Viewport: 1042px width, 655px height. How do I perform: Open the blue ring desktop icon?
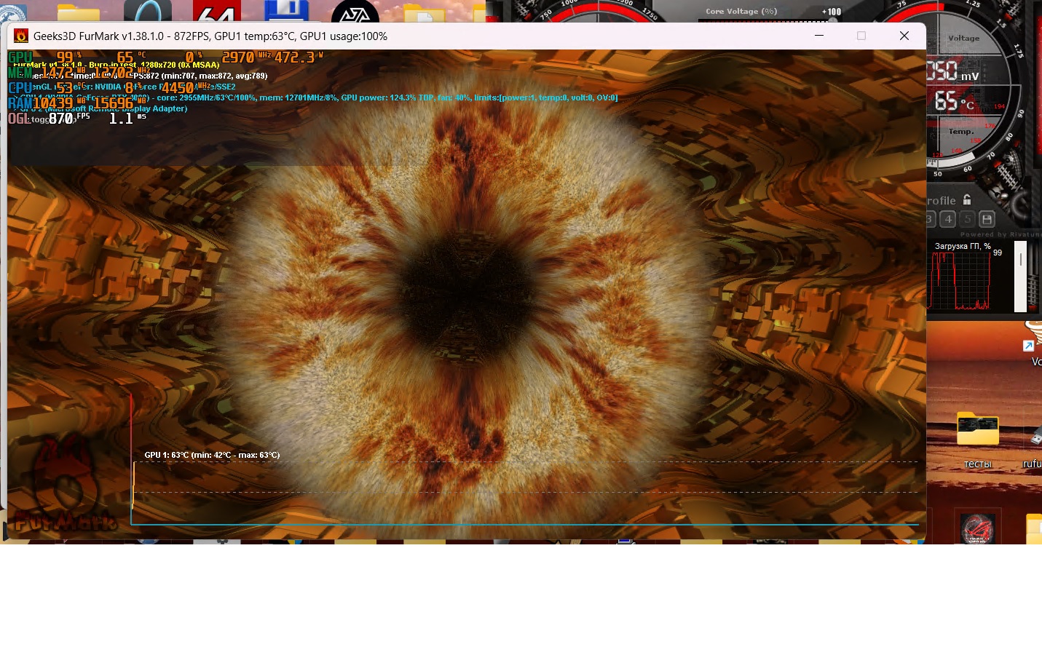[148, 11]
